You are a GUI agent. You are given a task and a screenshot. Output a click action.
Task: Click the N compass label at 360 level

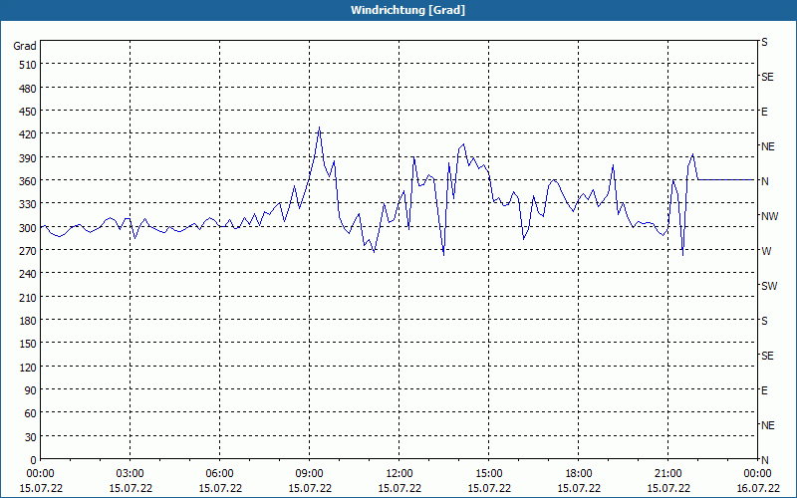point(765,181)
